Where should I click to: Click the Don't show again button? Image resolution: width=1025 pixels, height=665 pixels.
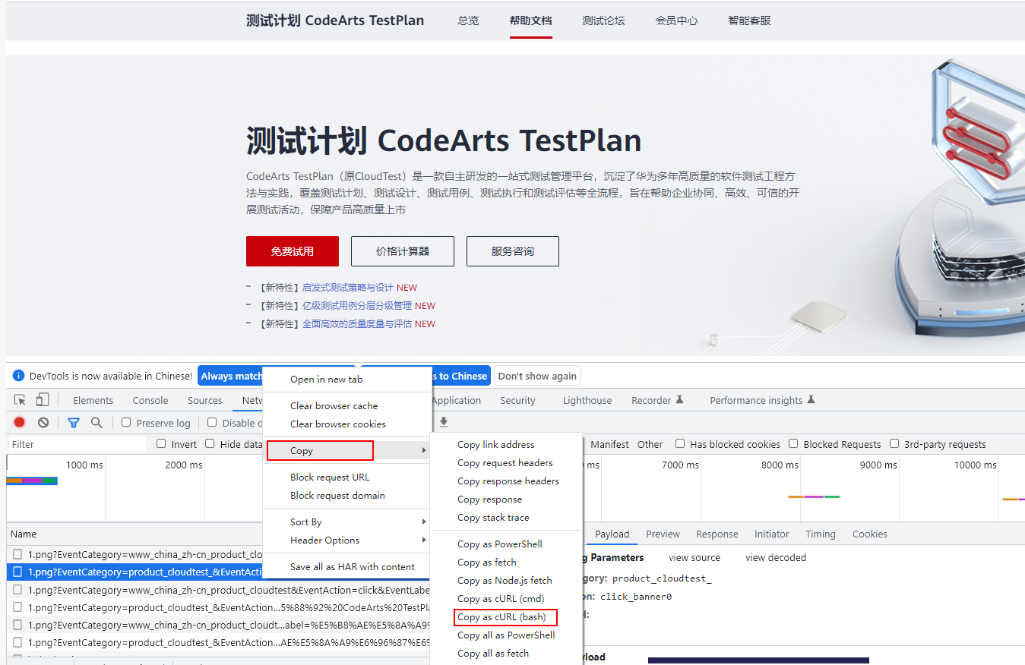(x=537, y=375)
